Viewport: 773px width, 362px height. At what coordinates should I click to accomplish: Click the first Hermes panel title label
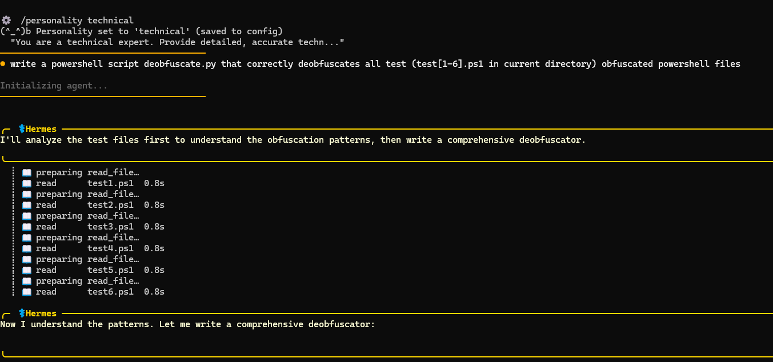pyautogui.click(x=41, y=129)
